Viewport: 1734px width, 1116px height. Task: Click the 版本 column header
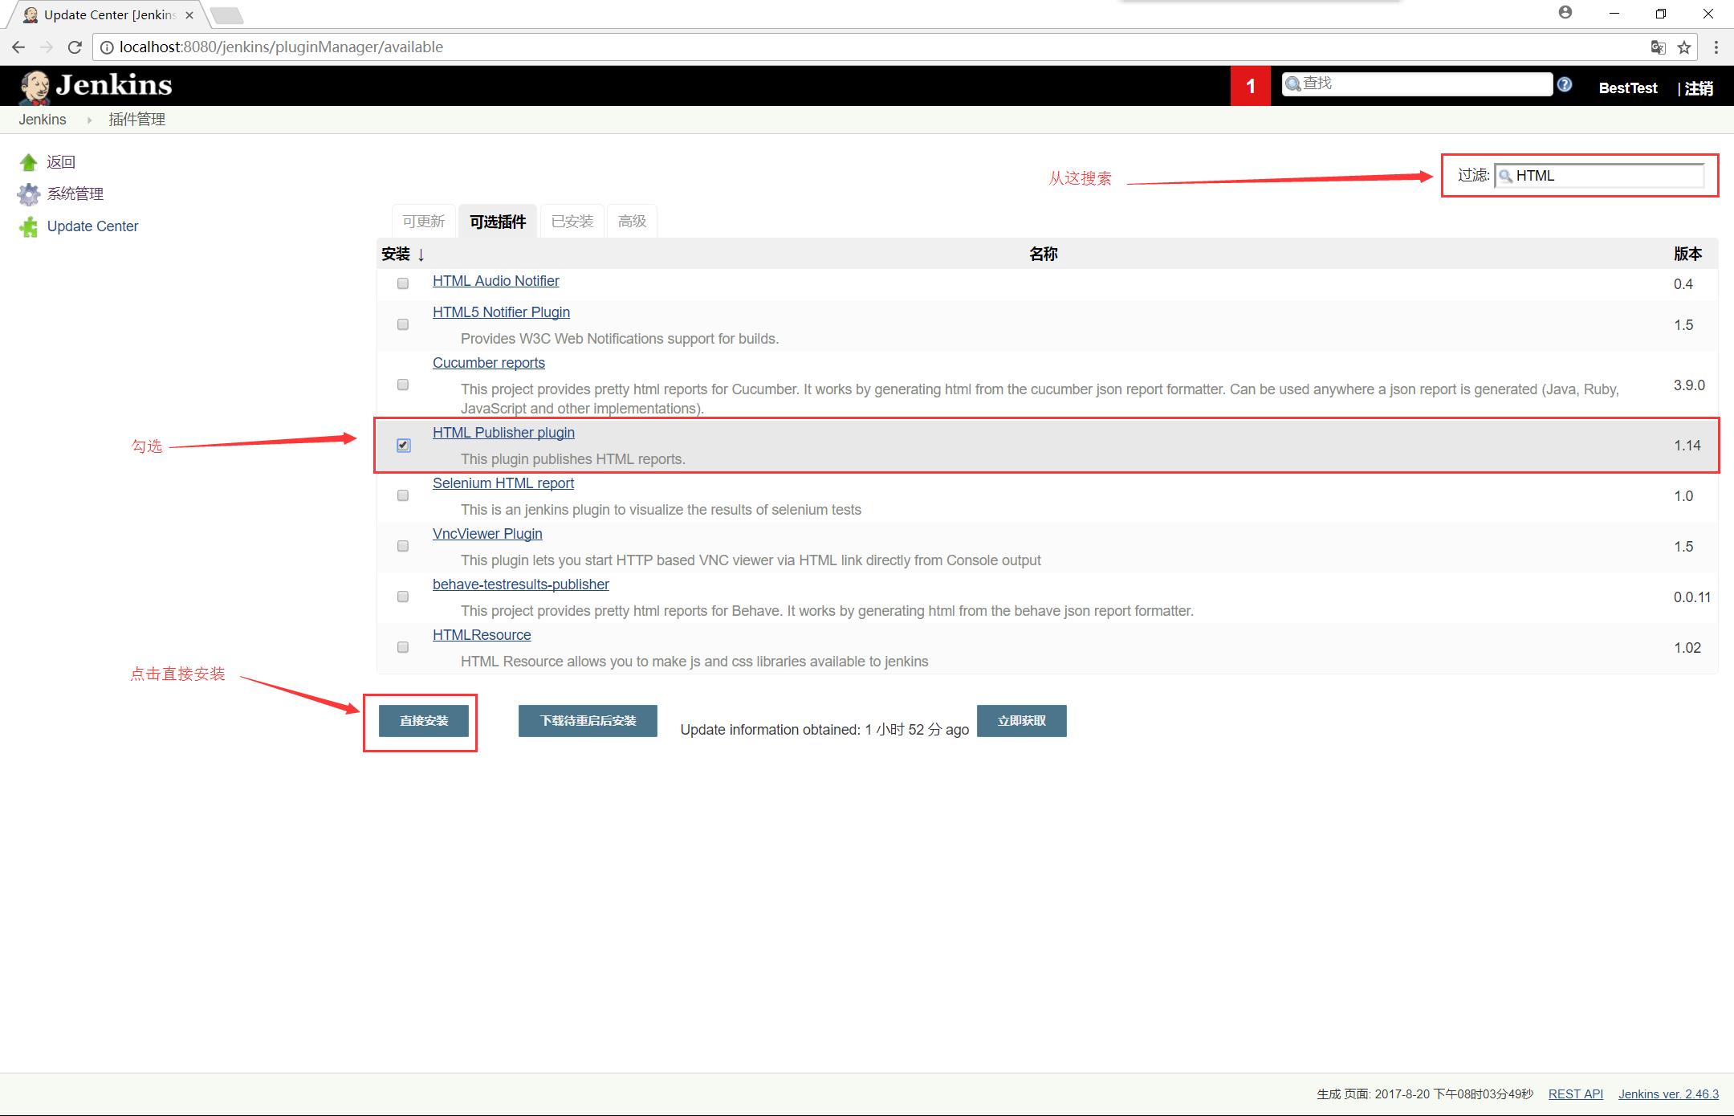tap(1687, 255)
